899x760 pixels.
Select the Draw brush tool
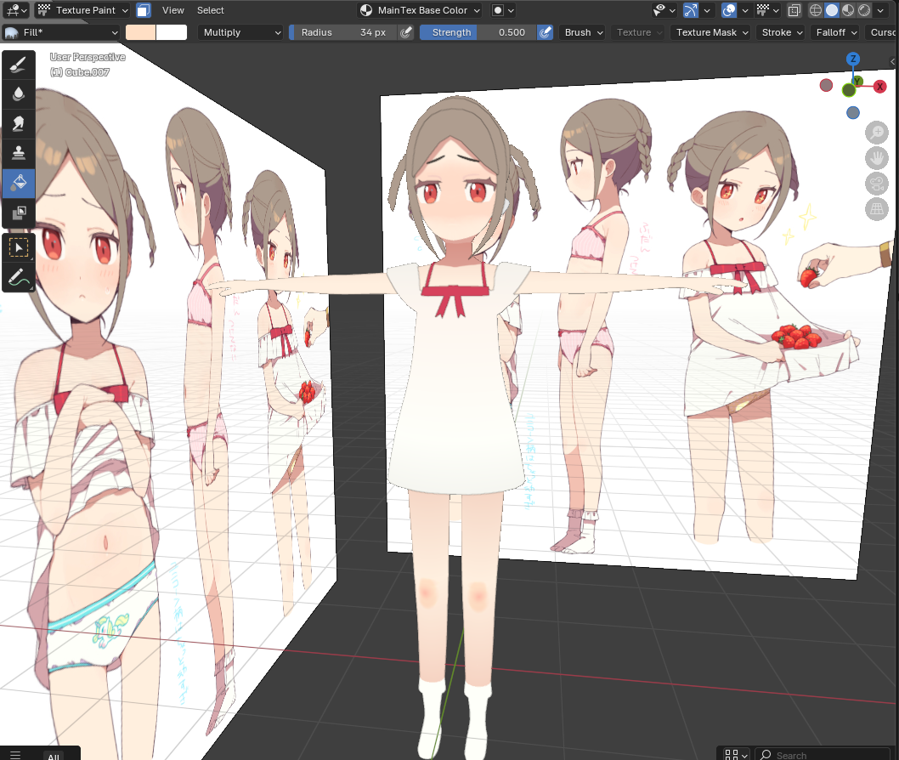19,65
